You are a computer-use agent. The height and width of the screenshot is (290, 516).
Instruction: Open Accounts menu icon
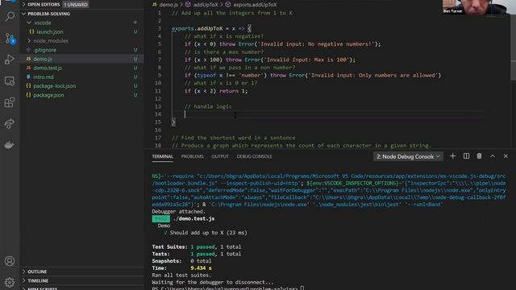click(x=10, y=261)
